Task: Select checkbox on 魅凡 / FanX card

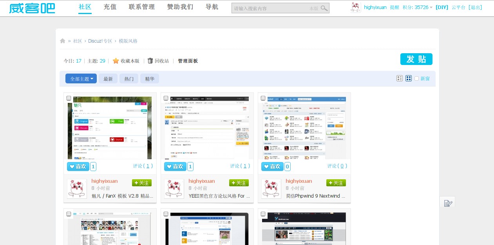Action: click(69, 98)
